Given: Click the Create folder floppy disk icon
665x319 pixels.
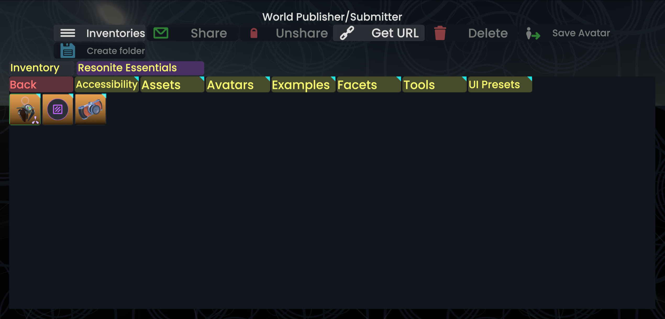Looking at the screenshot, I should [x=68, y=51].
